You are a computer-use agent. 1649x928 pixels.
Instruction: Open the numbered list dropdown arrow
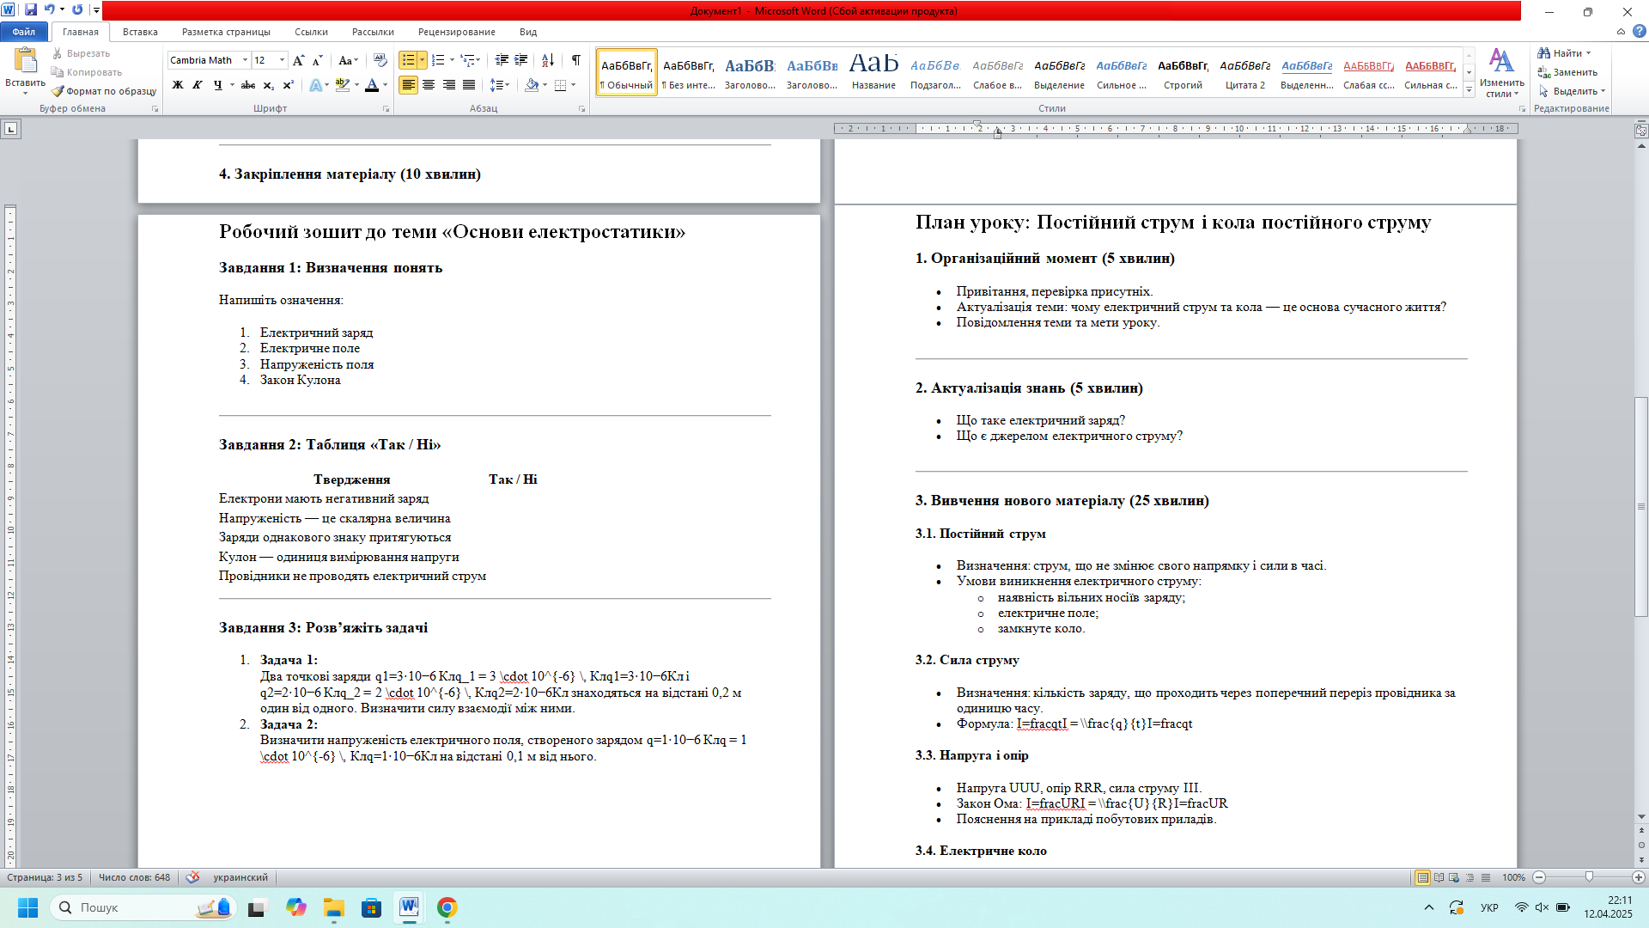[452, 60]
